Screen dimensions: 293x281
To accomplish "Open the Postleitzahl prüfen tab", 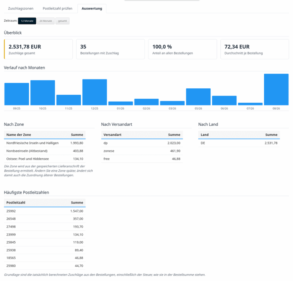I will point(57,8).
